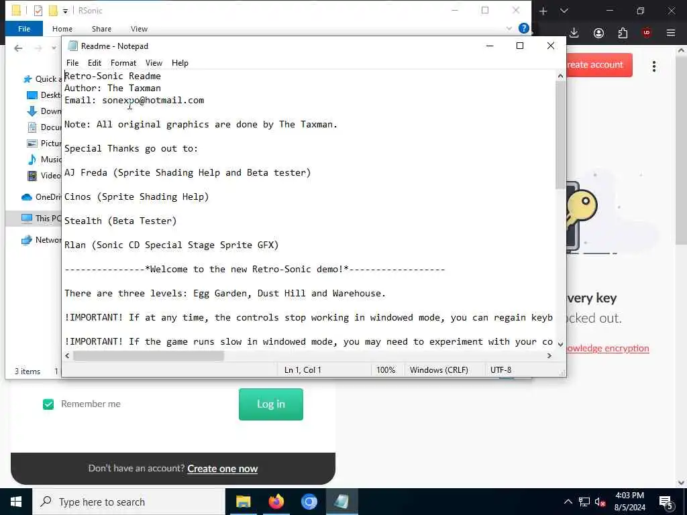Switch to View tab in File Explorer ribbon

[139, 29]
